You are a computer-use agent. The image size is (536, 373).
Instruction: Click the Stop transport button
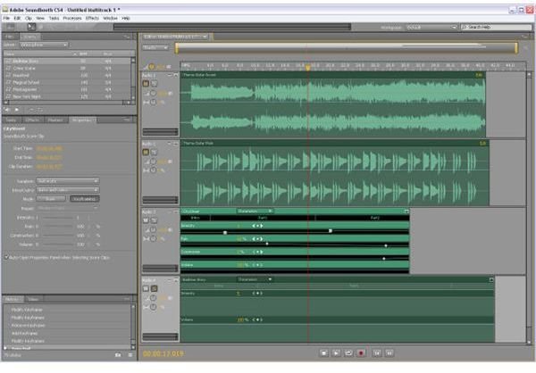coord(323,352)
